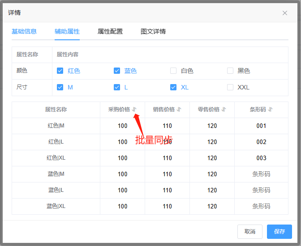Image resolution: width=301 pixels, height=246 pixels.
Task: Click the 取消 button
Action: click(x=250, y=231)
